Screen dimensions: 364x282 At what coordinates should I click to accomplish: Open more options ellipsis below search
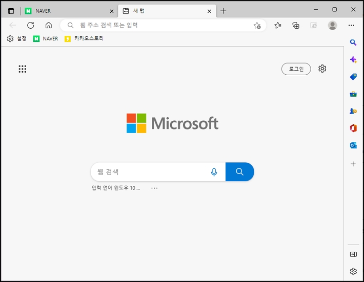click(154, 188)
